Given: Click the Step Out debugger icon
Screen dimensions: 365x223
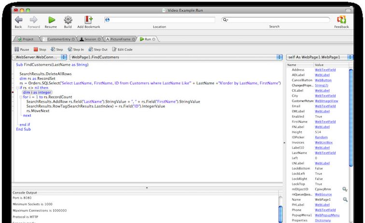Looking at the screenshot, I should coord(91,49).
